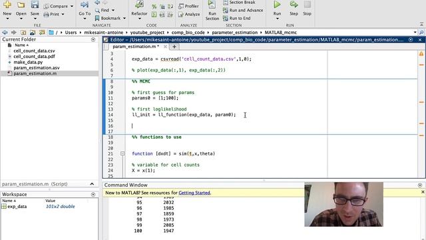Open the Profiler
Viewport: 426px width, 240px height.
188,6
